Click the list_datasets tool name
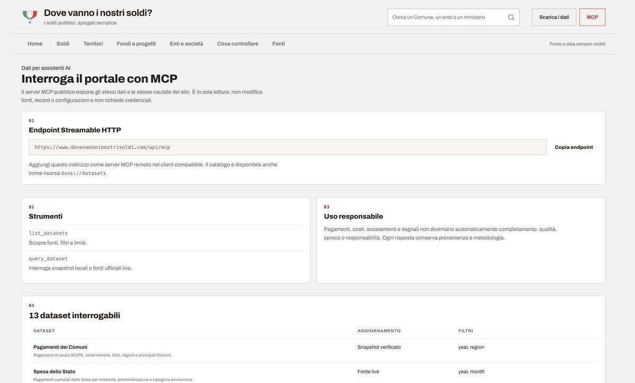 coord(48,233)
